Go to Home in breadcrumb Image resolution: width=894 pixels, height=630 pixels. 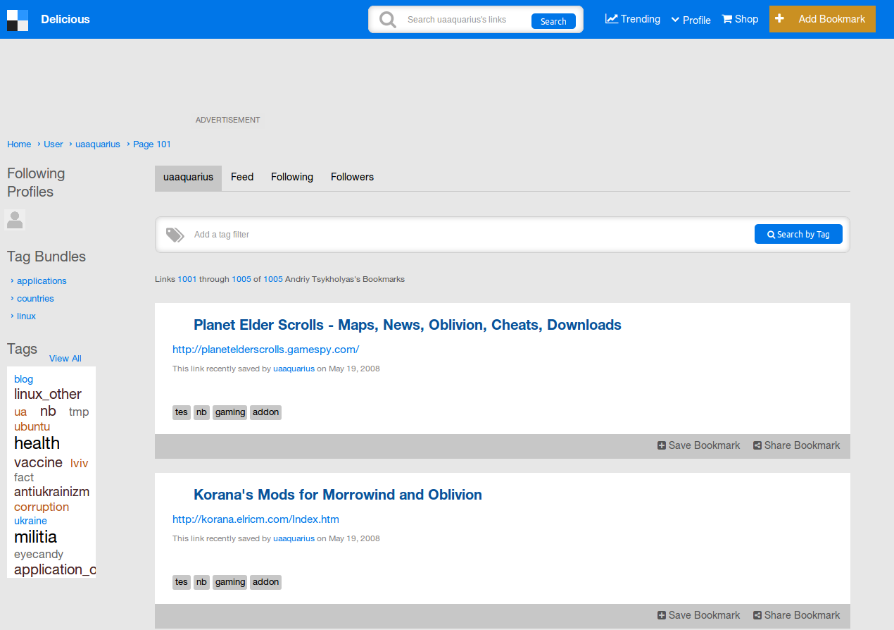19,144
